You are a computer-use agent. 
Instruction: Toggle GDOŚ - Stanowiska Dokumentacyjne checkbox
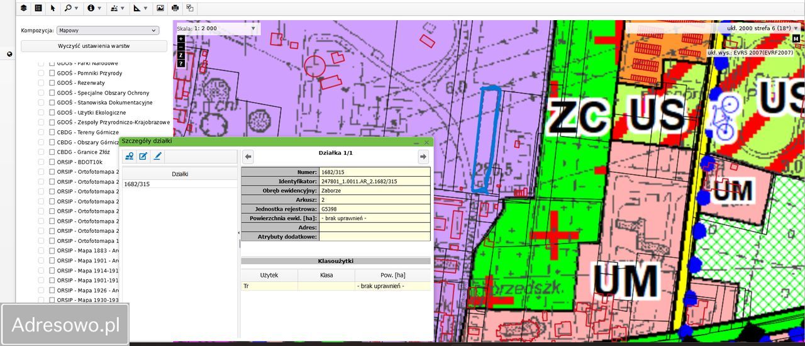pos(52,103)
